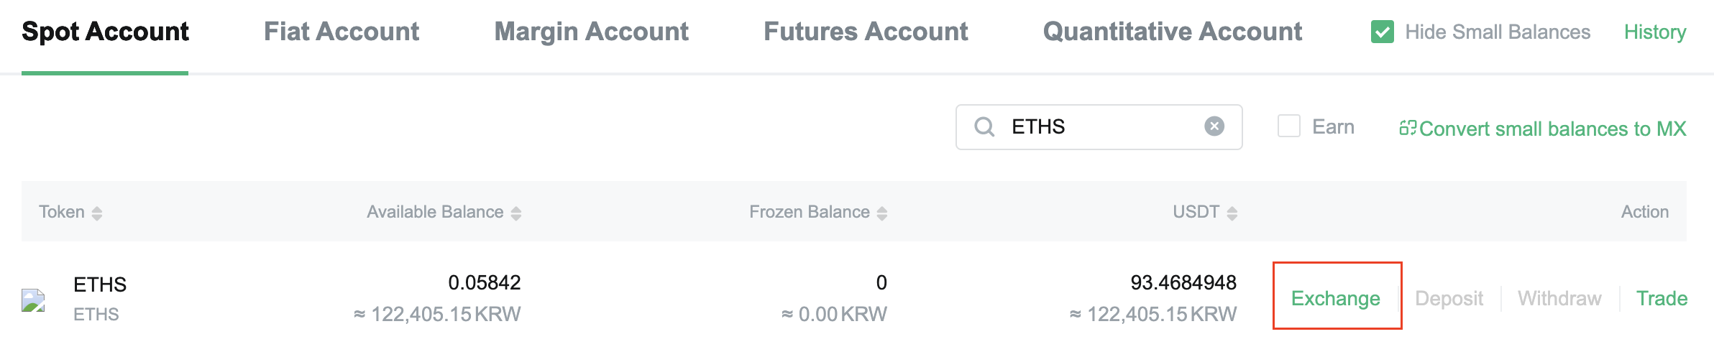This screenshot has height=352, width=1714.
Task: Click the search magnifier icon
Action: click(x=984, y=127)
